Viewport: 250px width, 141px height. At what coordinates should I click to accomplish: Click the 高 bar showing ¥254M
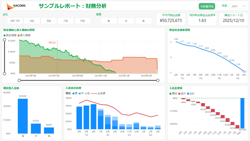22,116
